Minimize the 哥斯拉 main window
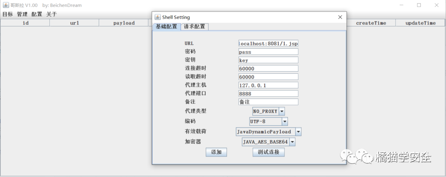 pyautogui.click(x=401, y=5)
